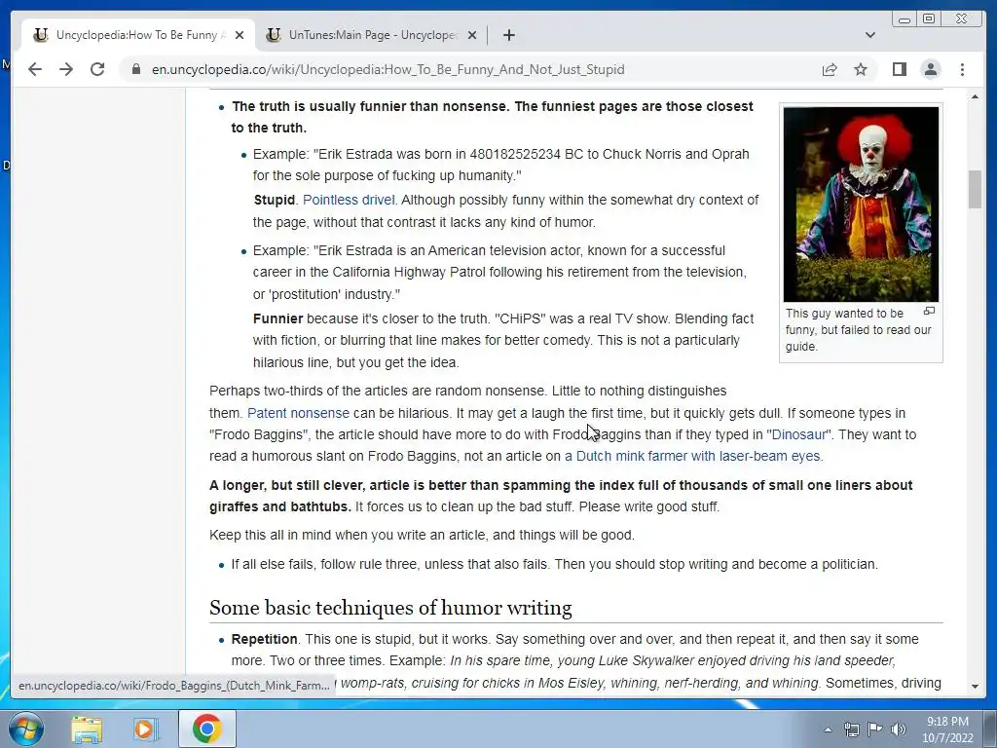Click the page scrollbar up arrow

click(x=975, y=96)
